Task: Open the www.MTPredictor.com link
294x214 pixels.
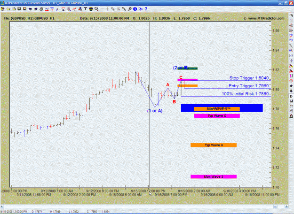Action: coord(266,18)
